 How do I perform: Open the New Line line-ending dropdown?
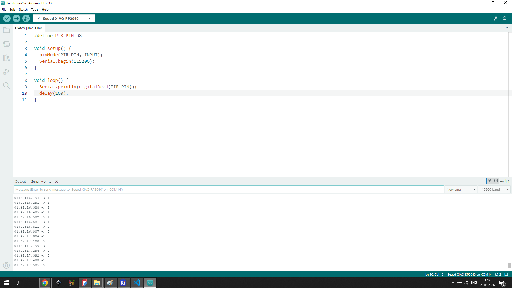(461, 189)
